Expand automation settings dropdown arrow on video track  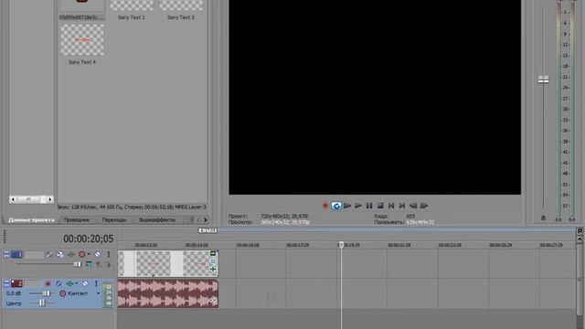[89, 254]
